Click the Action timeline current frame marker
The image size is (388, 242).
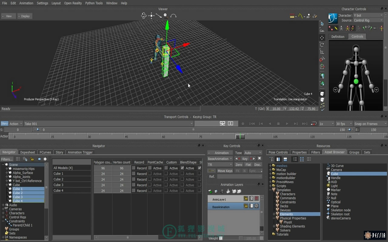point(240,136)
